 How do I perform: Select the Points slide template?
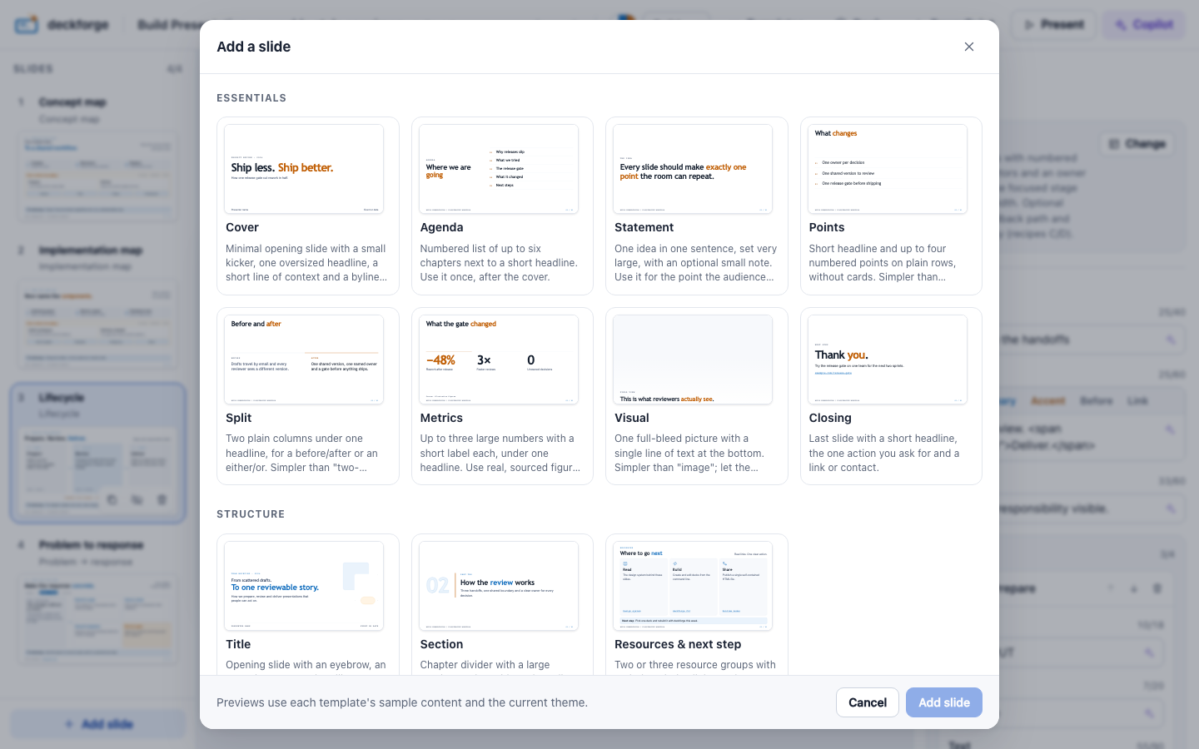click(x=891, y=206)
